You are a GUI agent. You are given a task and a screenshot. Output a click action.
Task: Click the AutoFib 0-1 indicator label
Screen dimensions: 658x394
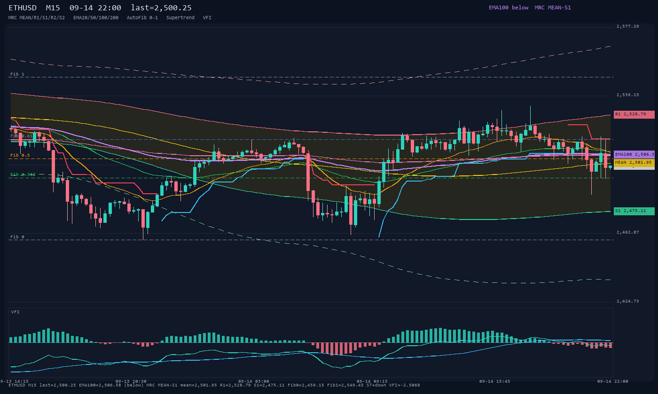(x=142, y=18)
